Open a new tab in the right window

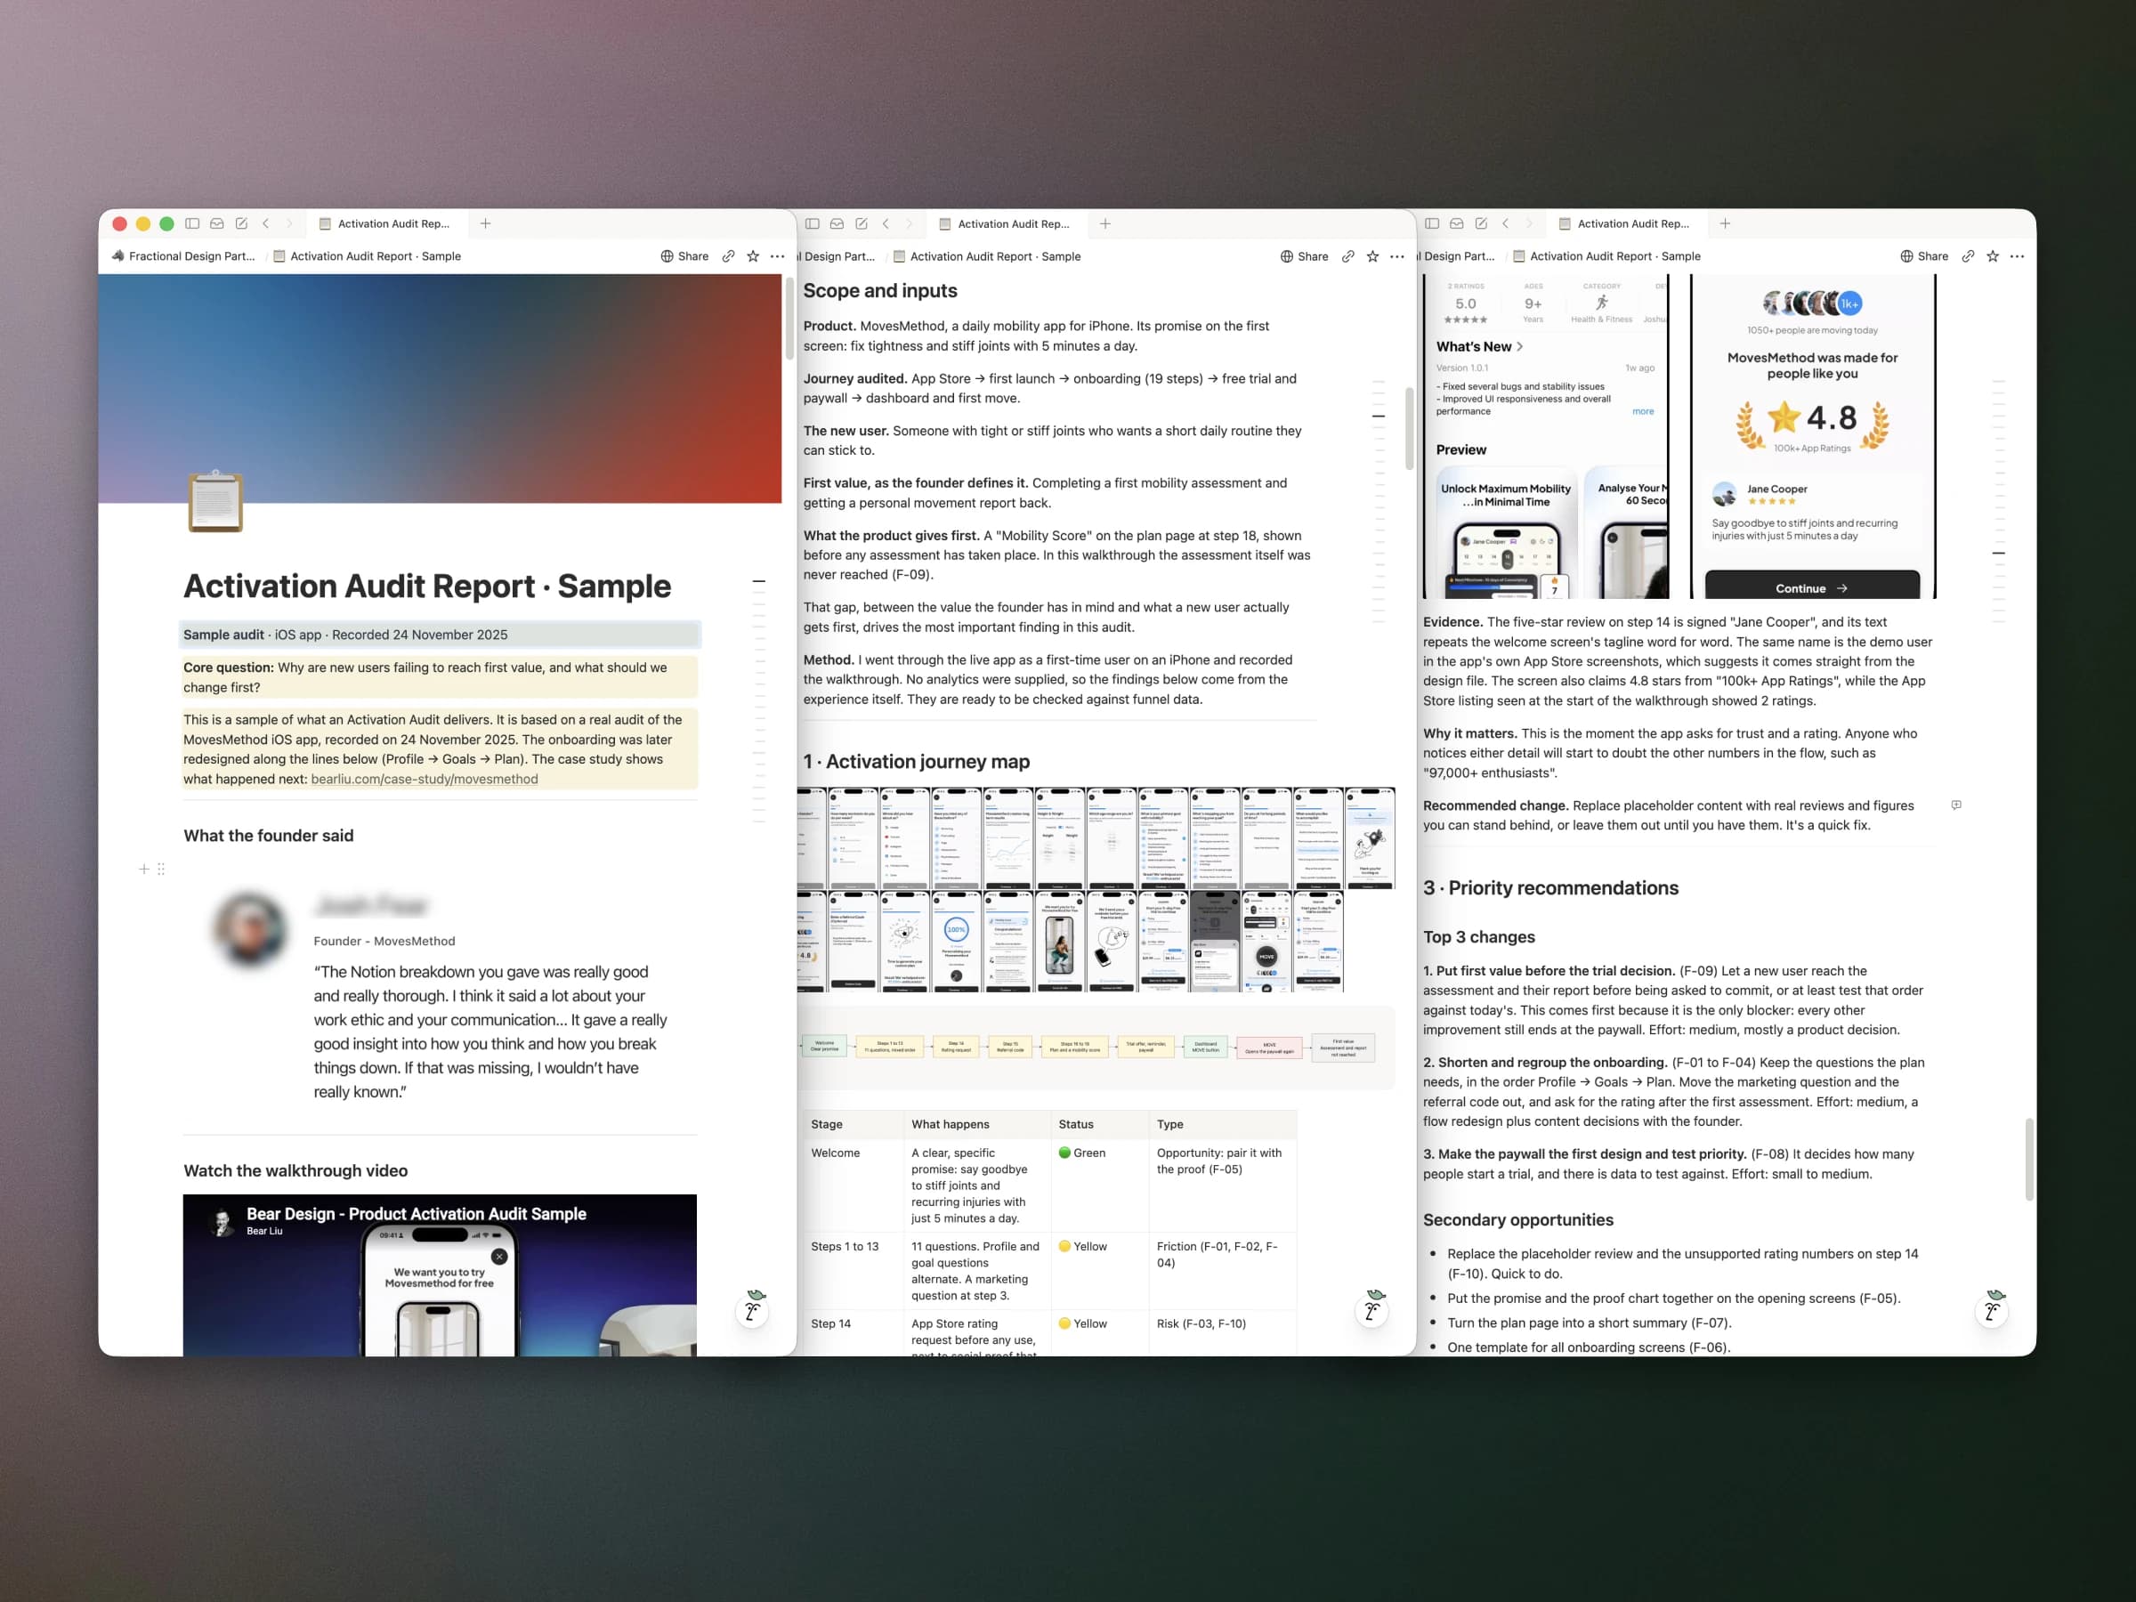1726,223
